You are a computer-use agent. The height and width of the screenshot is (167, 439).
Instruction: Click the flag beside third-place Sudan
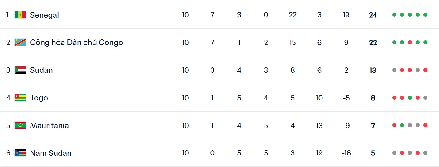pos(20,70)
